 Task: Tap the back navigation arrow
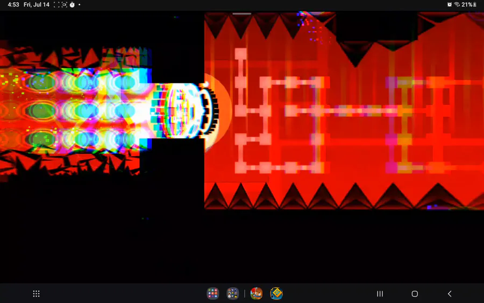click(450, 294)
